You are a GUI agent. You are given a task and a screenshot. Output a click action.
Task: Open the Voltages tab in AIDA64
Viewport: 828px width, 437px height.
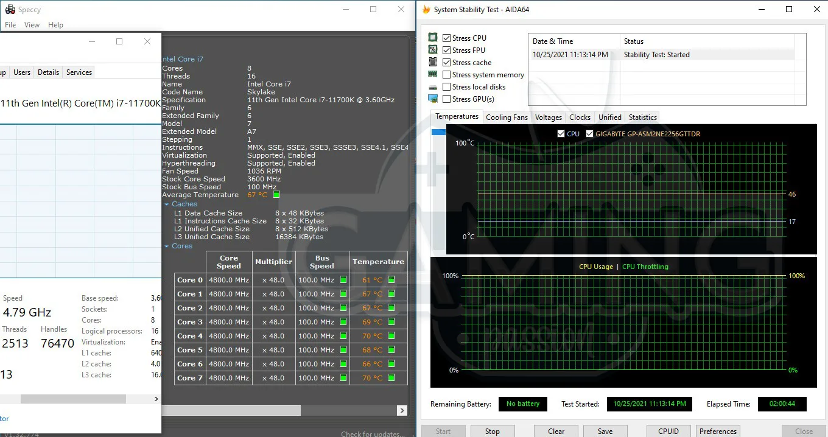tap(549, 117)
